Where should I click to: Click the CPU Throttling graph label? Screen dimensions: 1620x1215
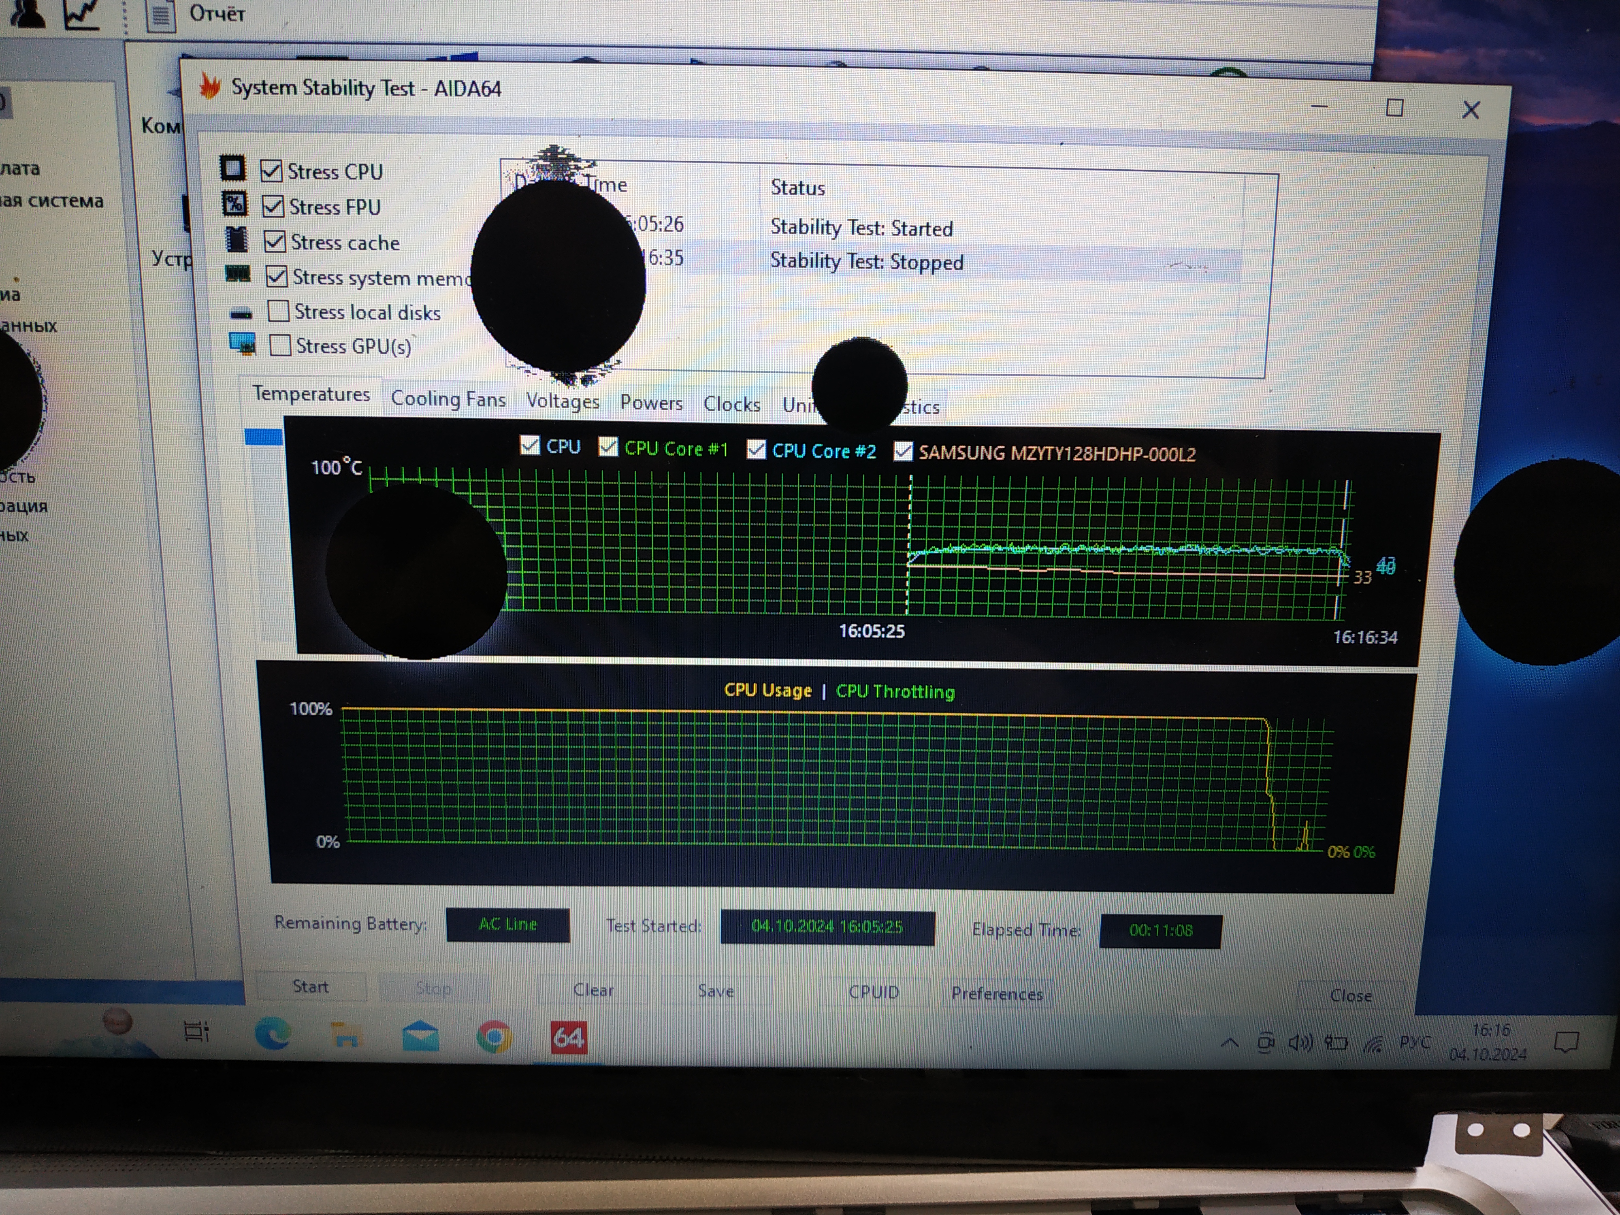(x=895, y=691)
